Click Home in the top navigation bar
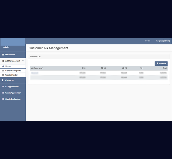 (x=147, y=41)
